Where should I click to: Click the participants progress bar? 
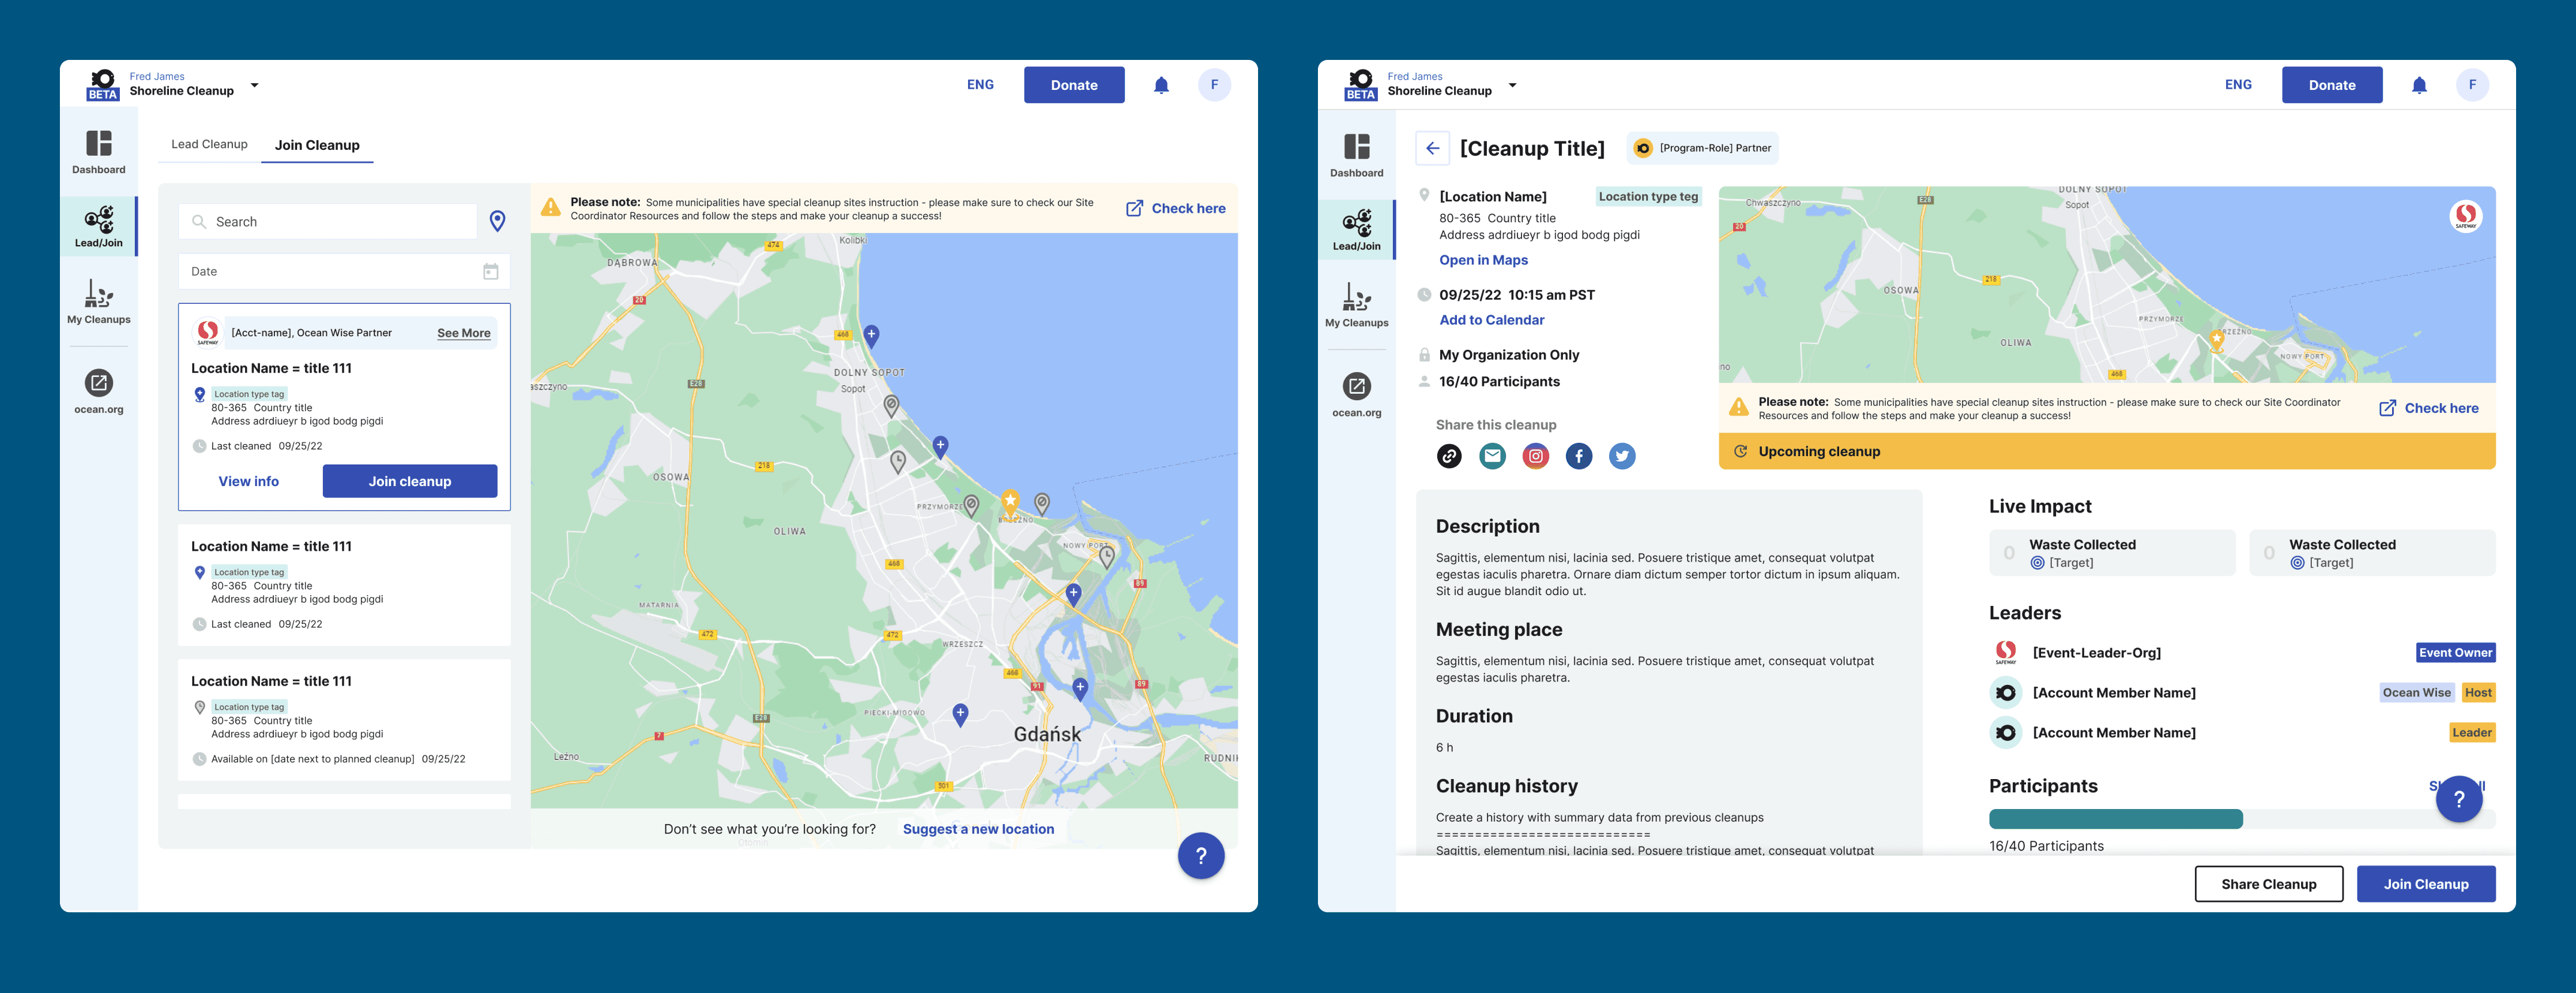(2115, 819)
